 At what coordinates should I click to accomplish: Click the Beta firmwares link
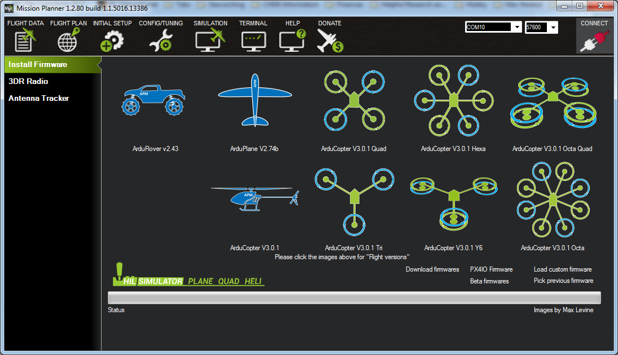[x=489, y=281]
